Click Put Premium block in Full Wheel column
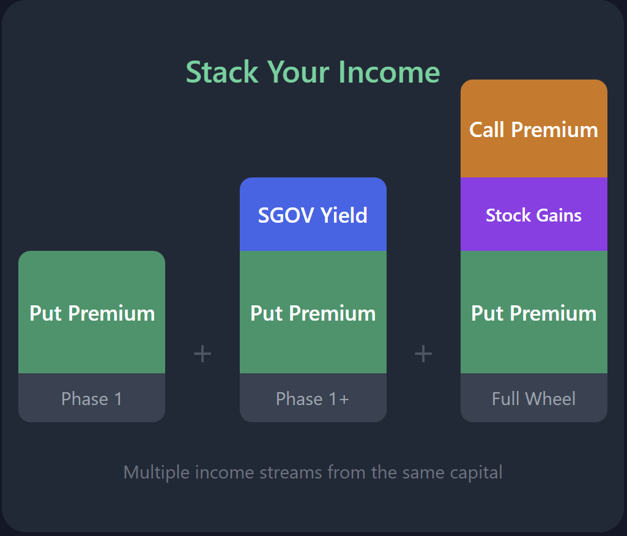The width and height of the screenshot is (627, 536). coord(534,312)
